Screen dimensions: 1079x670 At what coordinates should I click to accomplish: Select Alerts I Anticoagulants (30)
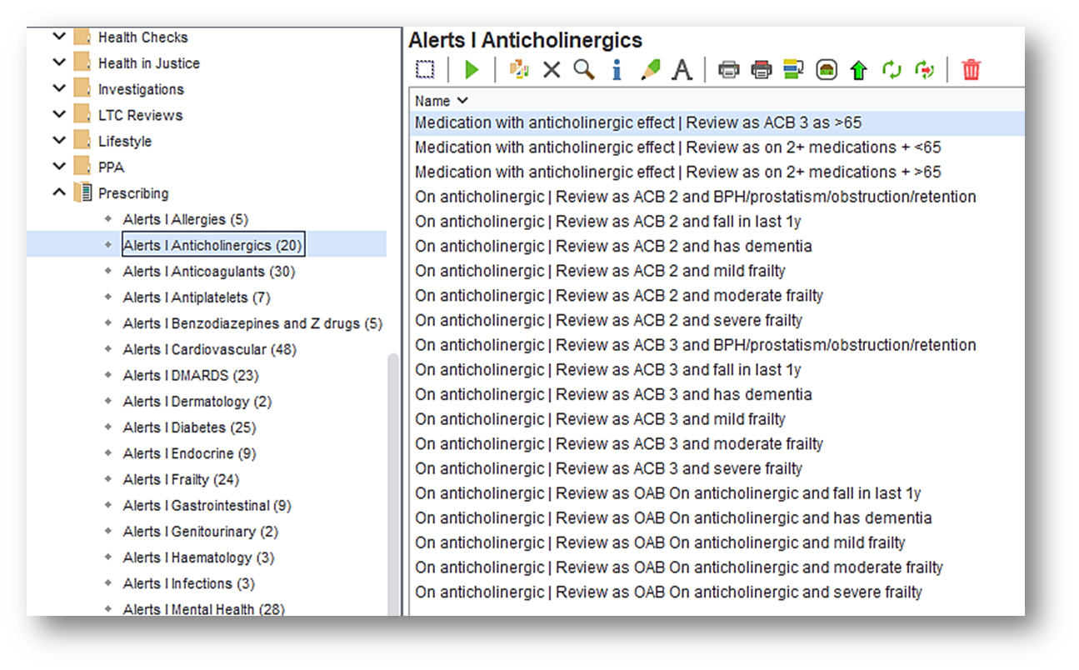pyautogui.click(x=211, y=271)
